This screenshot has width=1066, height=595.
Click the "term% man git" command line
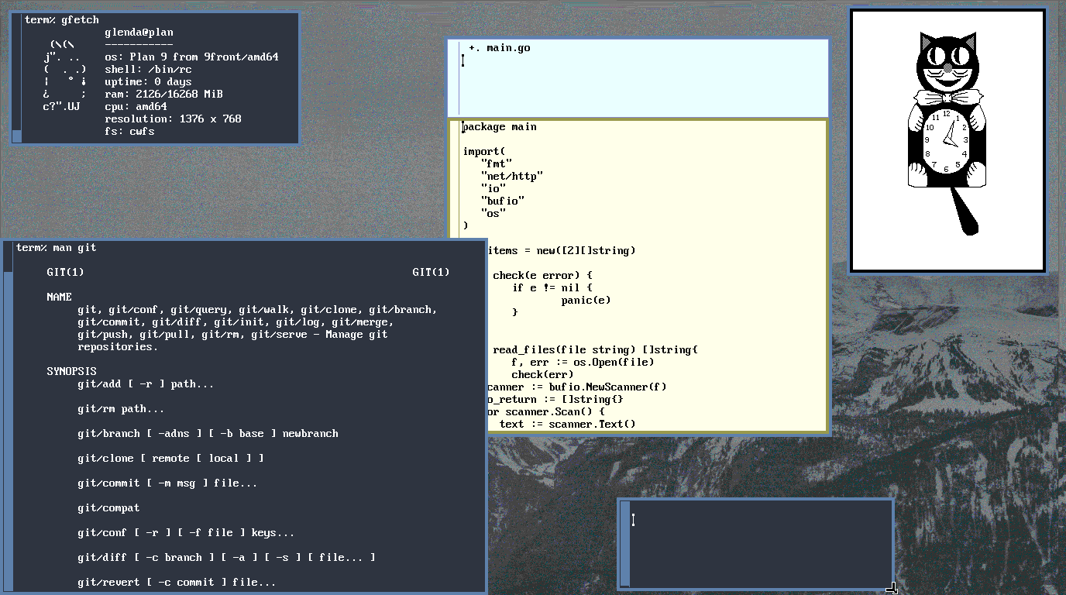pos(57,248)
